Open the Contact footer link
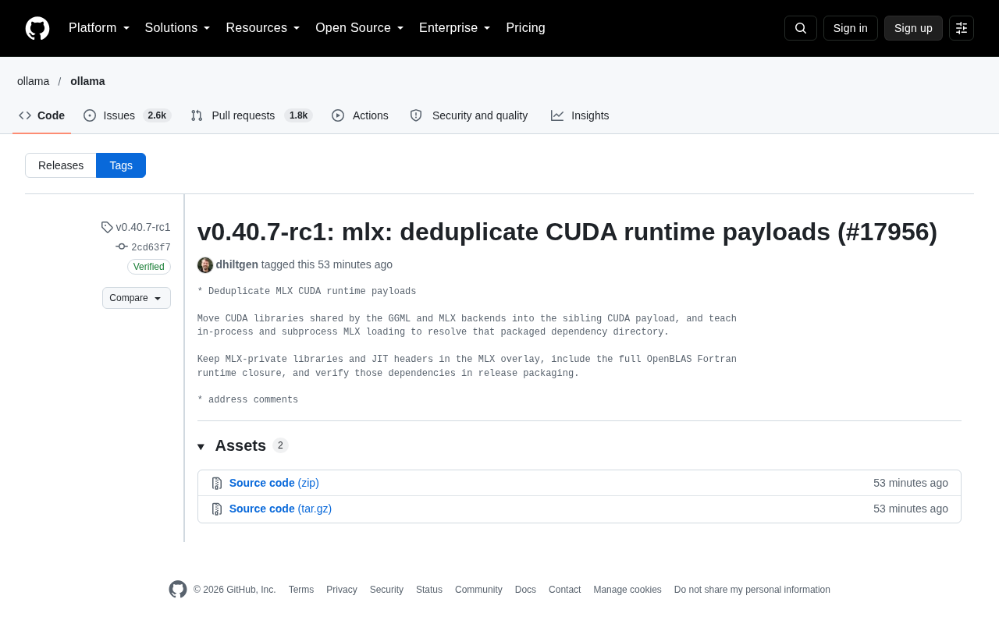The image size is (999, 624). click(x=564, y=590)
